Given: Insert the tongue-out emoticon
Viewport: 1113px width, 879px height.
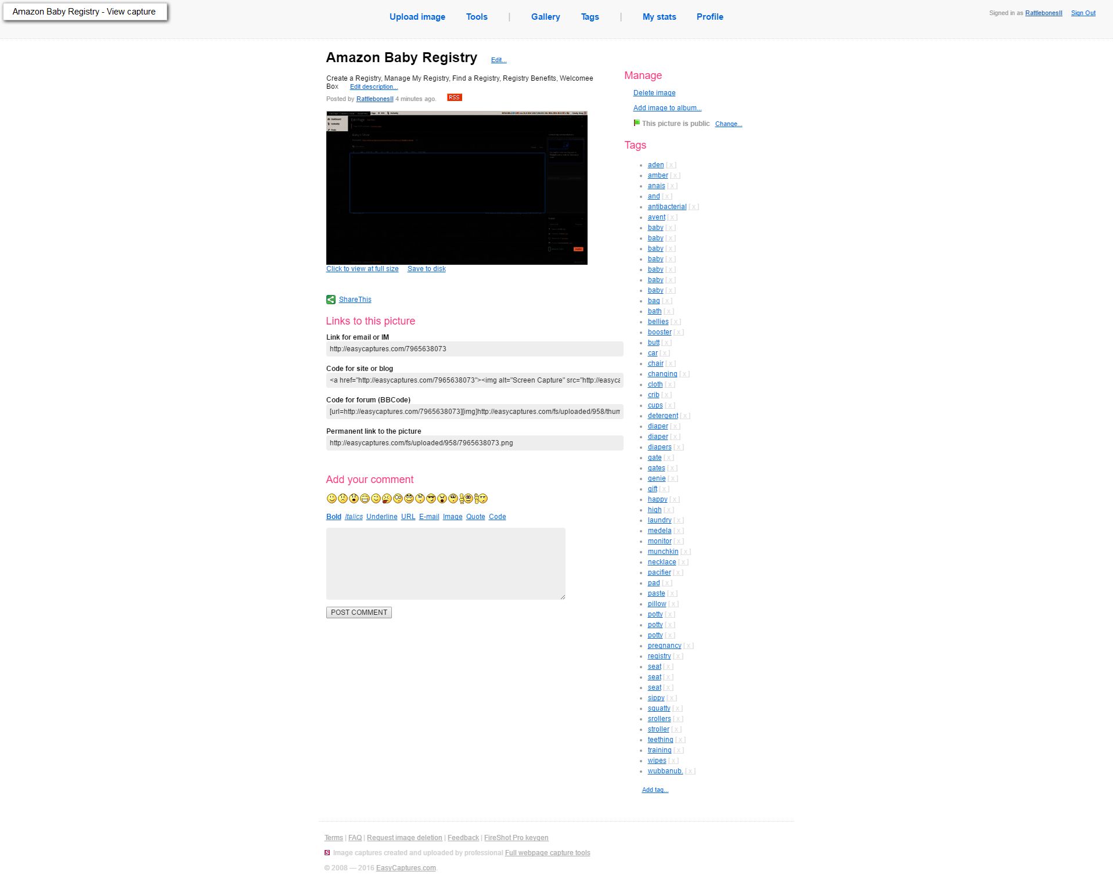Looking at the screenshot, I should (387, 499).
